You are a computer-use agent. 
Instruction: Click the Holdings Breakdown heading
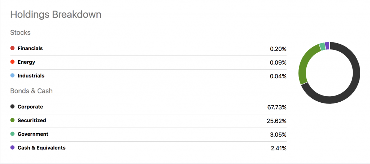point(56,14)
